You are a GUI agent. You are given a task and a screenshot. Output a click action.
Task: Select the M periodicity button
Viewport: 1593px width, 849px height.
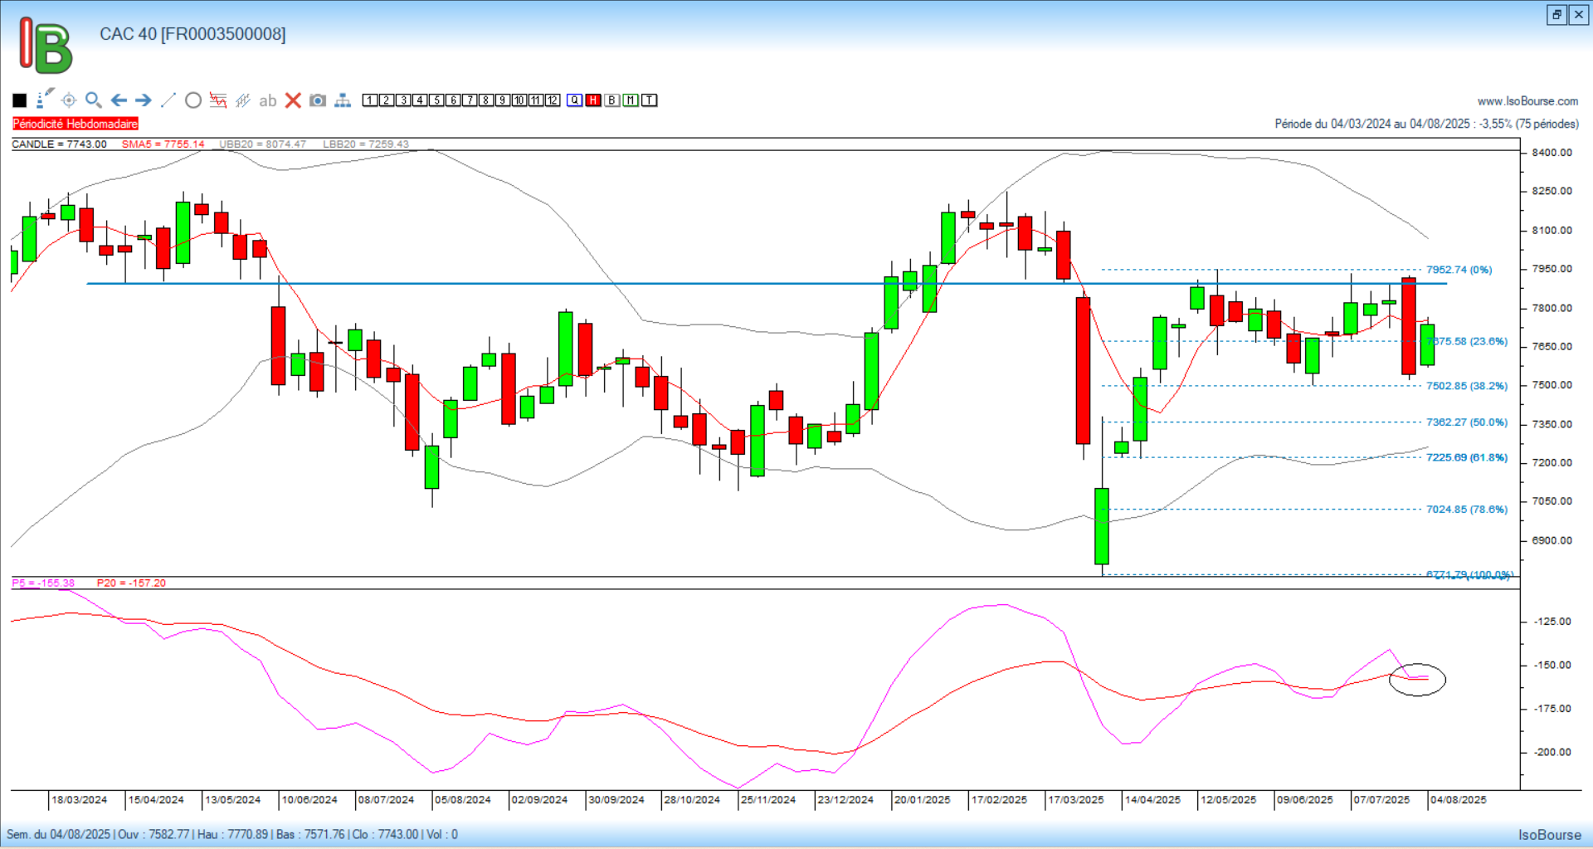coord(631,100)
